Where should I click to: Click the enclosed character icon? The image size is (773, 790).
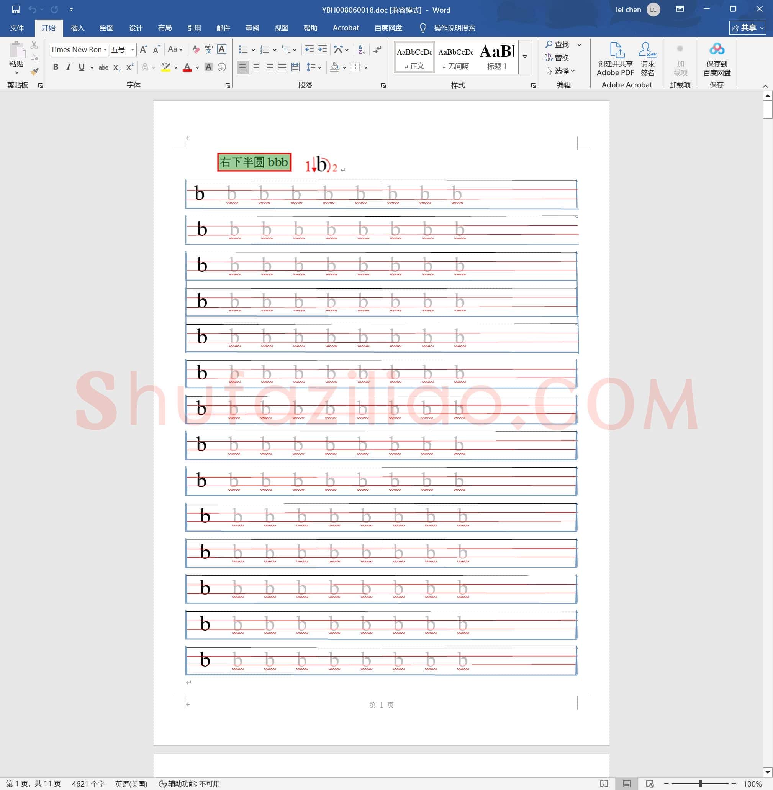click(222, 67)
